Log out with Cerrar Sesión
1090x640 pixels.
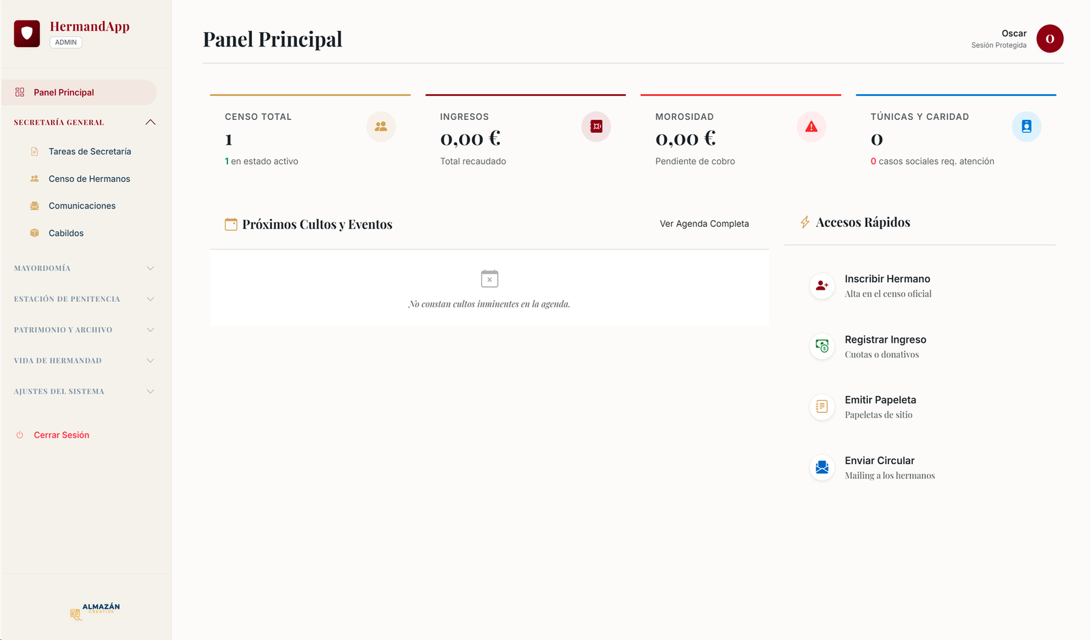click(x=61, y=435)
